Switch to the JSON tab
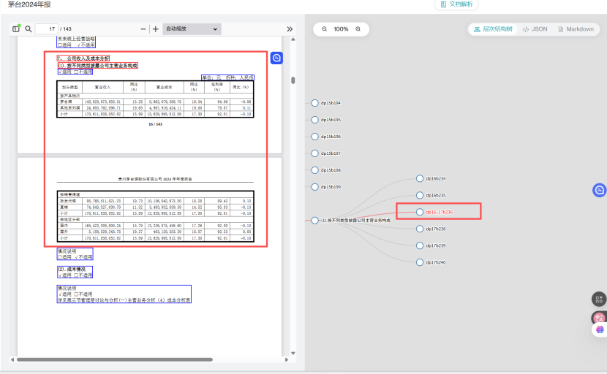607x374 pixels. point(535,29)
